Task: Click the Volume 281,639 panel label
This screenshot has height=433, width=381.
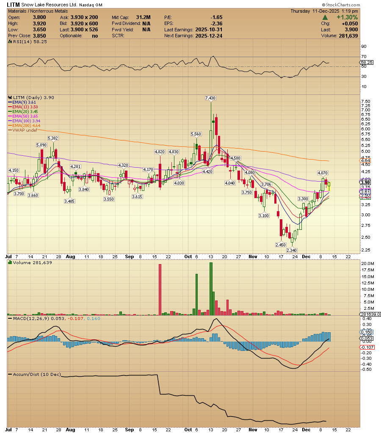Action: (30, 262)
